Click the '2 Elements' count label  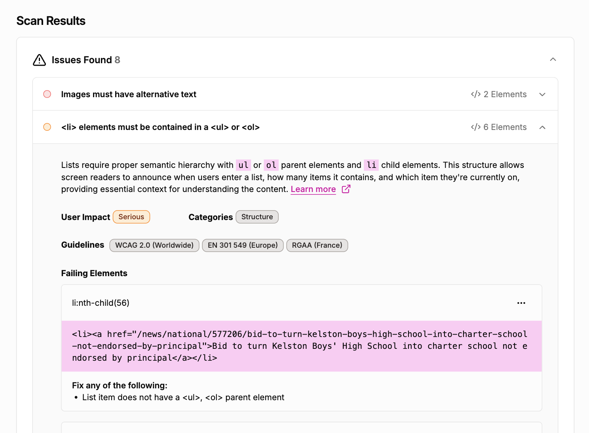[x=505, y=94]
